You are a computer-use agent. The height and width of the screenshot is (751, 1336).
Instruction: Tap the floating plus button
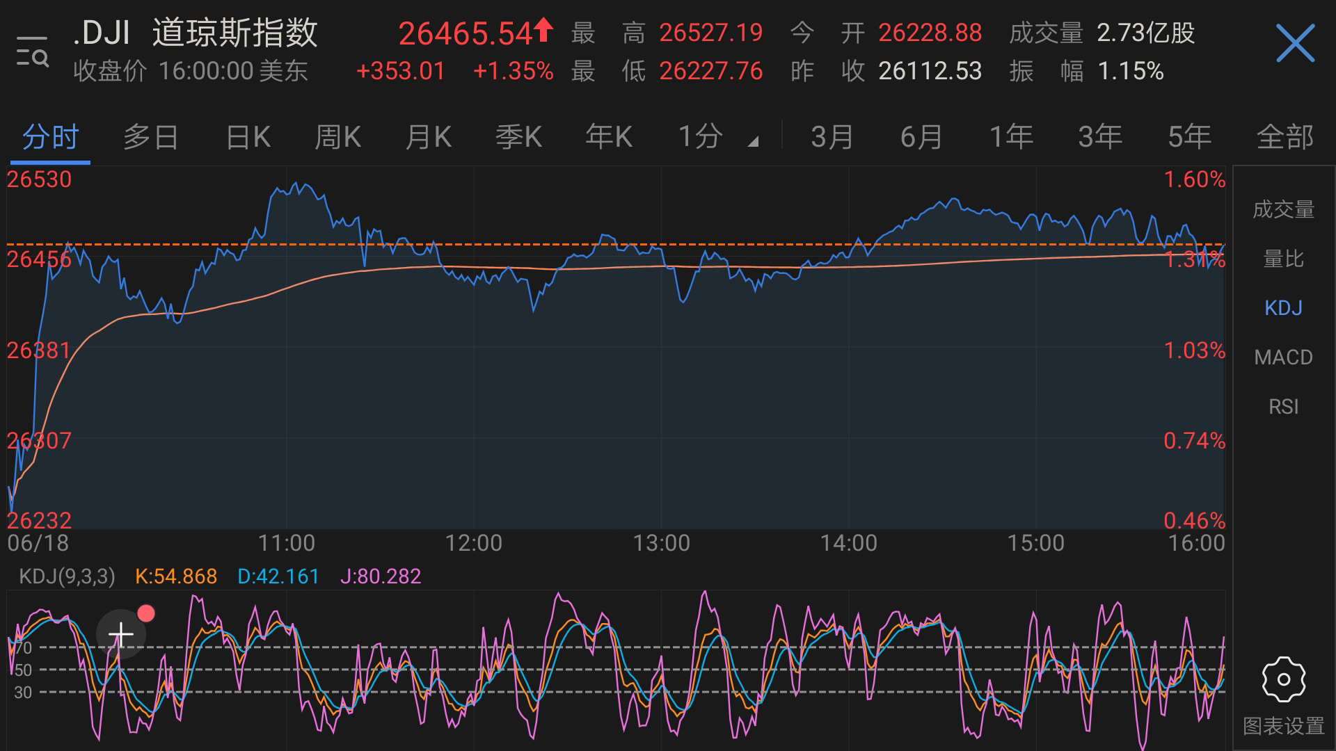click(121, 634)
